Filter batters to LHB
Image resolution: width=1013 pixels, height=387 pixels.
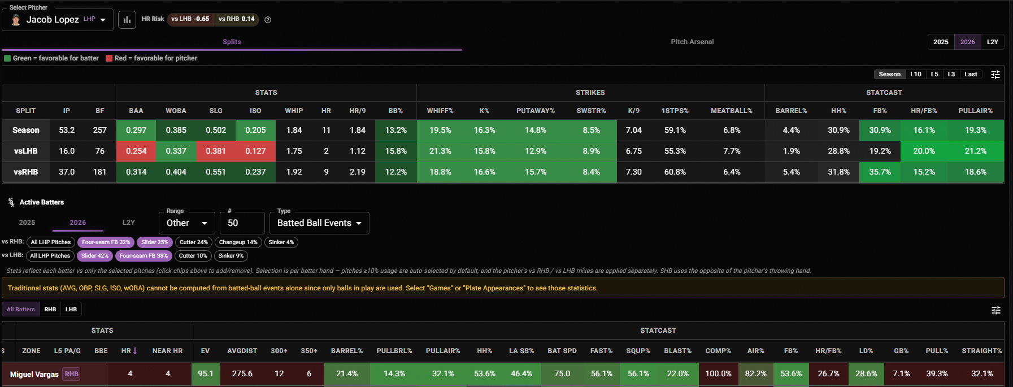coord(71,310)
